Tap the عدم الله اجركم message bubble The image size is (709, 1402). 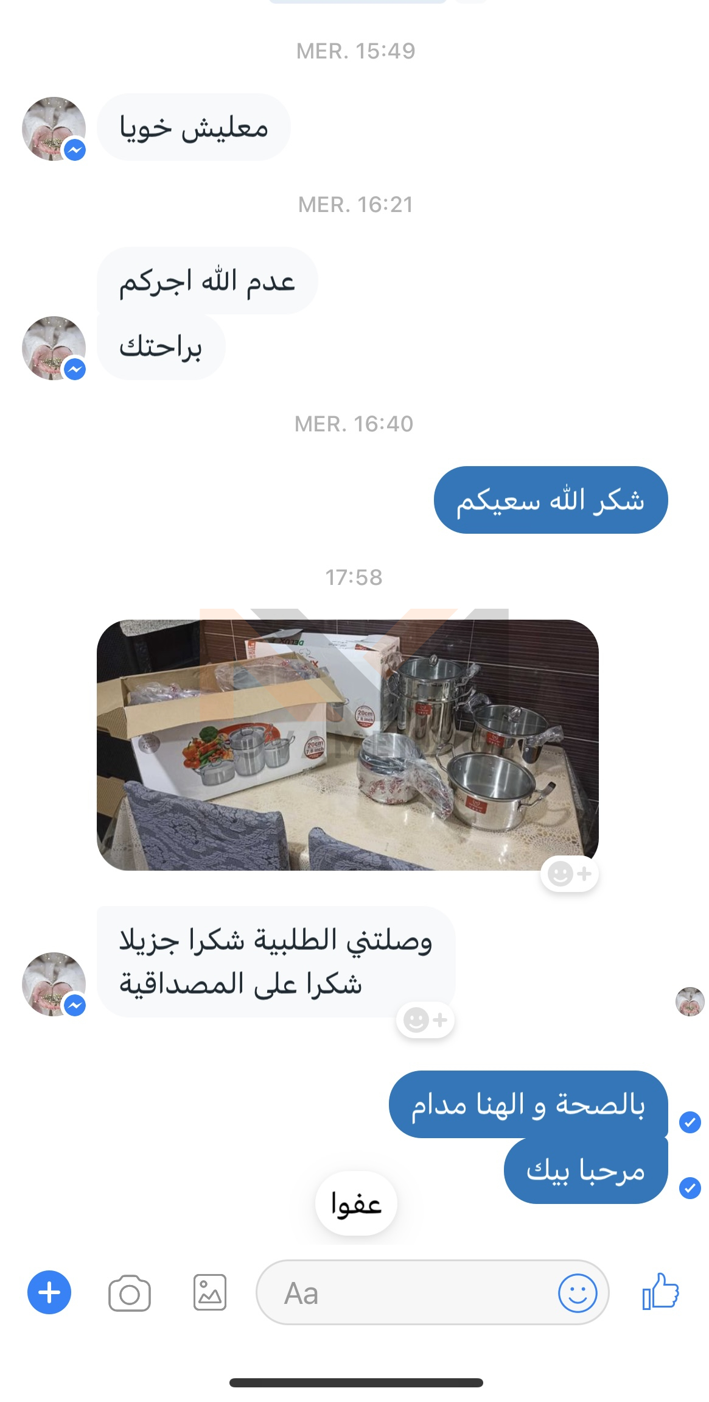pos(207,281)
